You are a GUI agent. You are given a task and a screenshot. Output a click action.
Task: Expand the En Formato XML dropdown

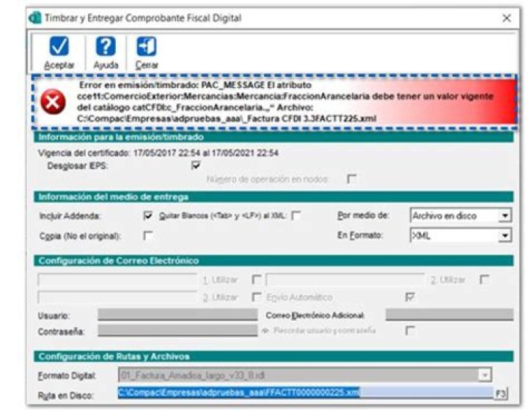tap(505, 236)
